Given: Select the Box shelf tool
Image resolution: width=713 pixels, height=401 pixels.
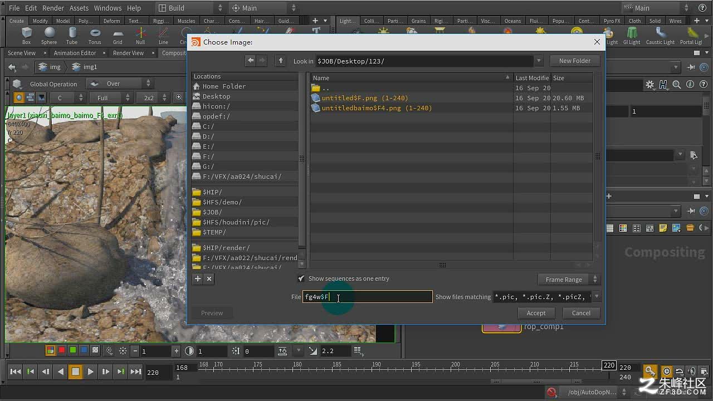Looking at the screenshot, I should [26, 36].
